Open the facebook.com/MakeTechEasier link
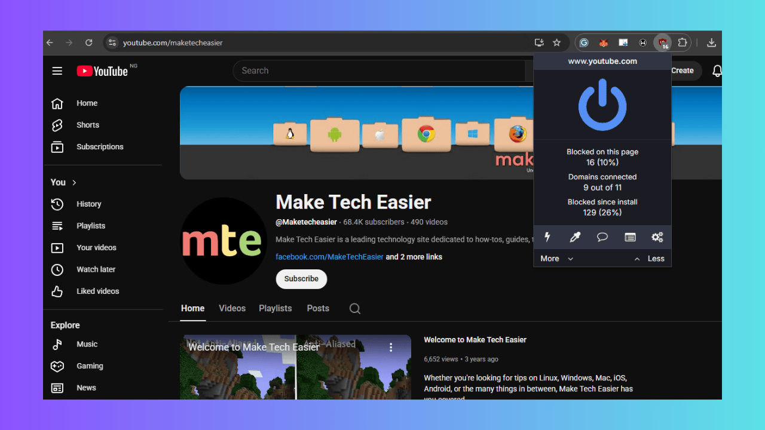The height and width of the screenshot is (430, 765). coord(329,257)
